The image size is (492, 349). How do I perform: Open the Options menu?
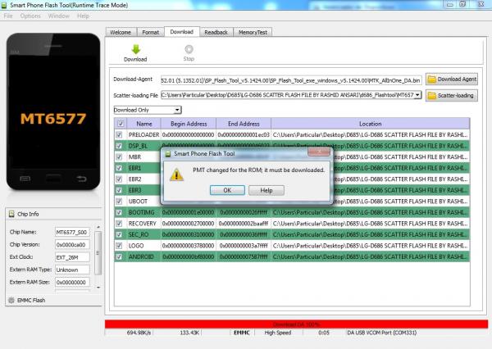(30, 16)
